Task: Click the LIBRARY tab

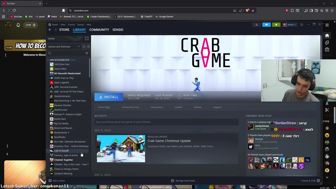Action: point(79,30)
